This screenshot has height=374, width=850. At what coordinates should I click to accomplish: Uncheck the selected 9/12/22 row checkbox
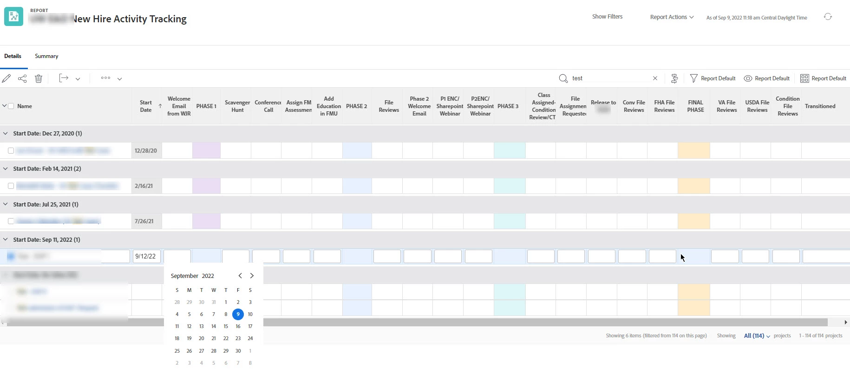point(11,256)
